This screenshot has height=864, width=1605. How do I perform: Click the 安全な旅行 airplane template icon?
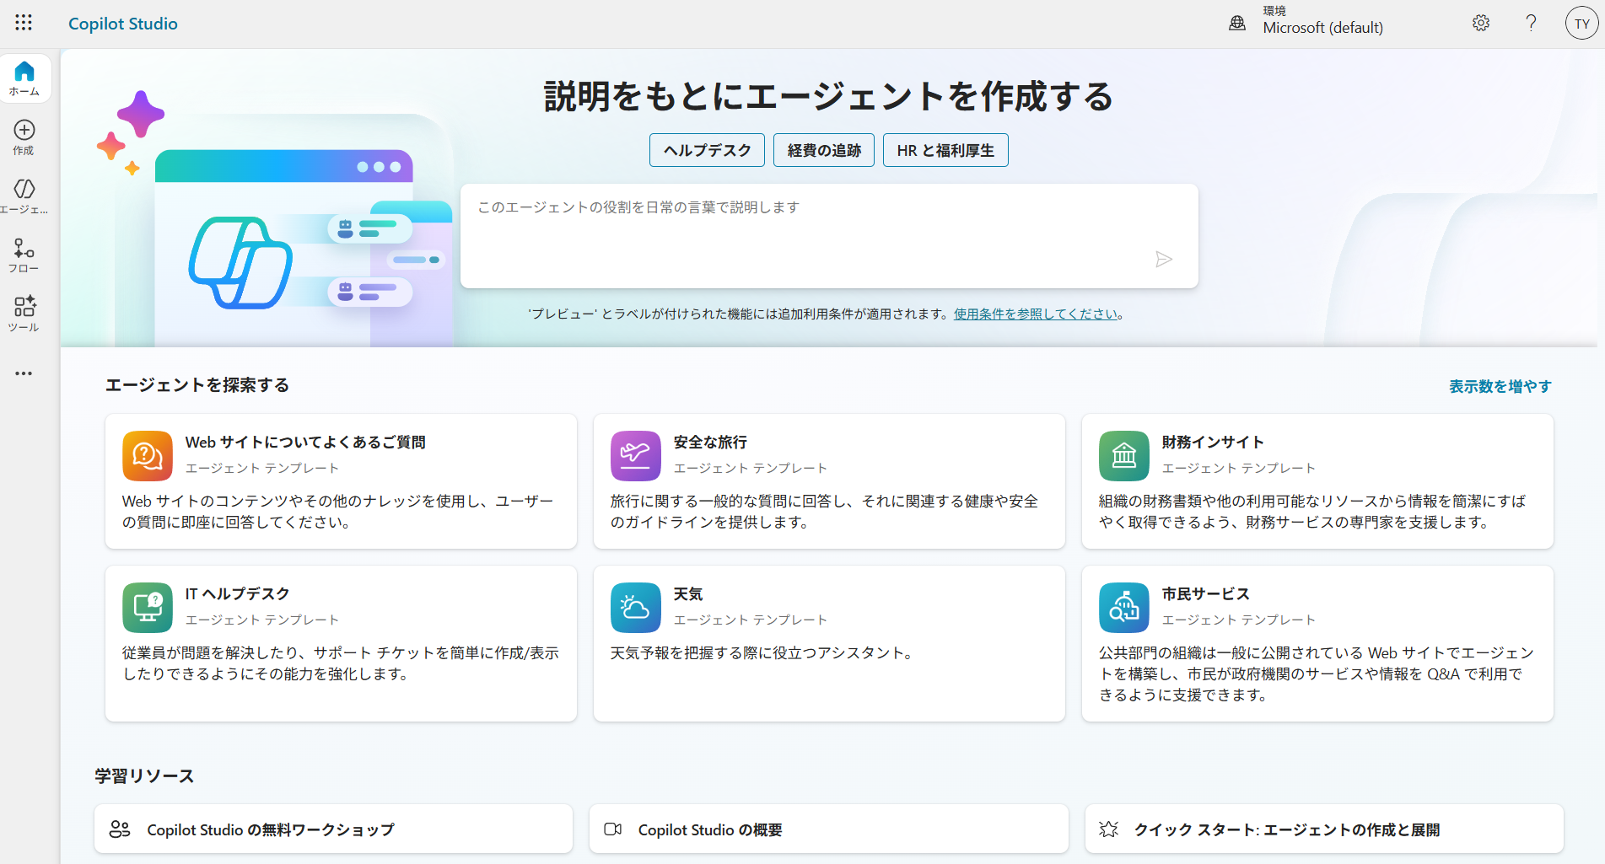(636, 456)
